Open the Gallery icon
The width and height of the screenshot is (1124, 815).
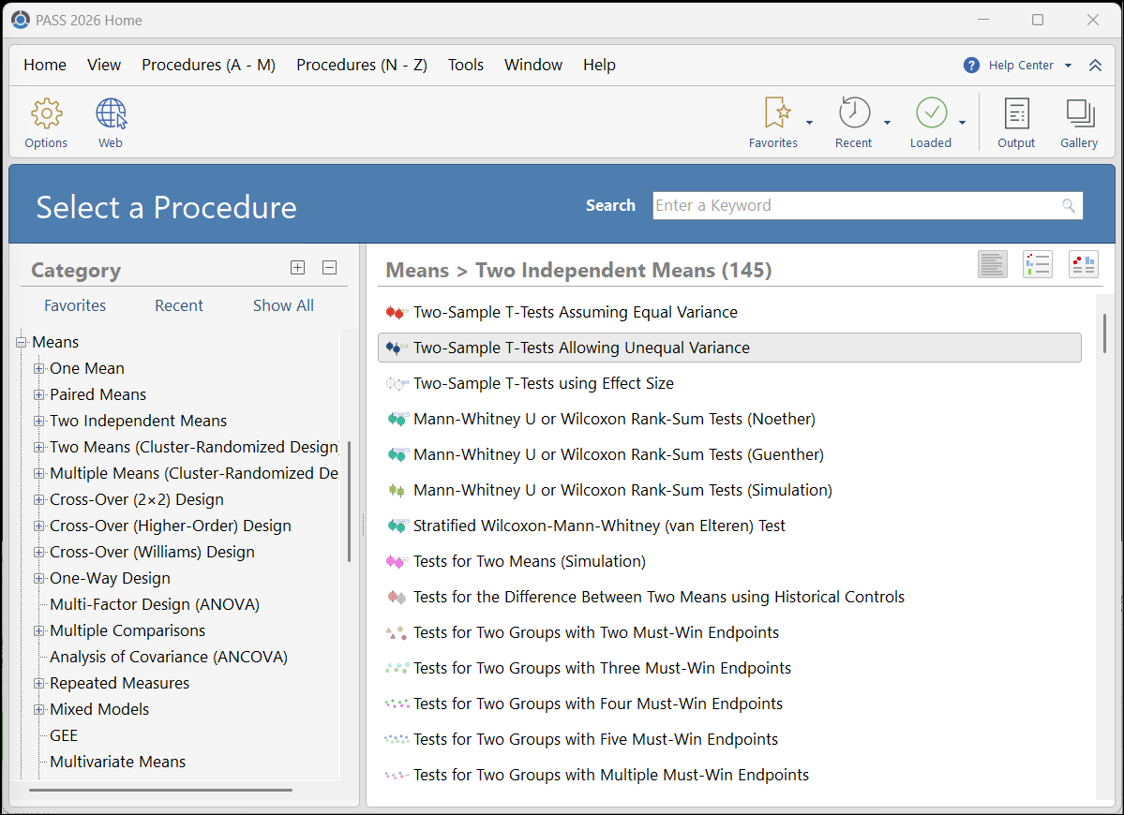click(1079, 114)
